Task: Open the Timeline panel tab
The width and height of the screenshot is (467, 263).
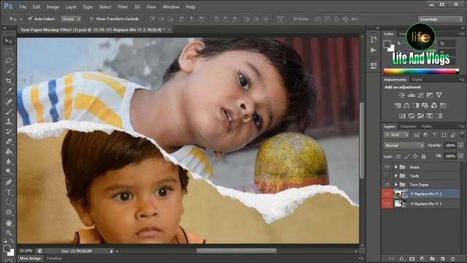Action: click(54, 259)
